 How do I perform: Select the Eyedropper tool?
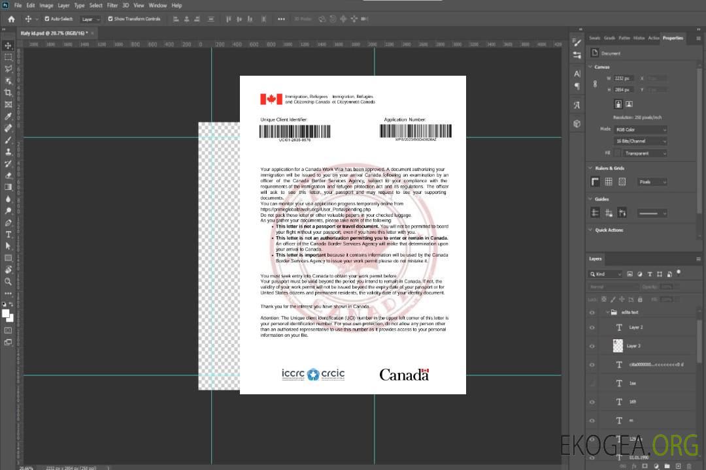pos(8,116)
